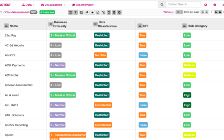224x140 pixels.
Task: Click the Low risk tag for 401(k) Website
Action: (x=187, y=45)
